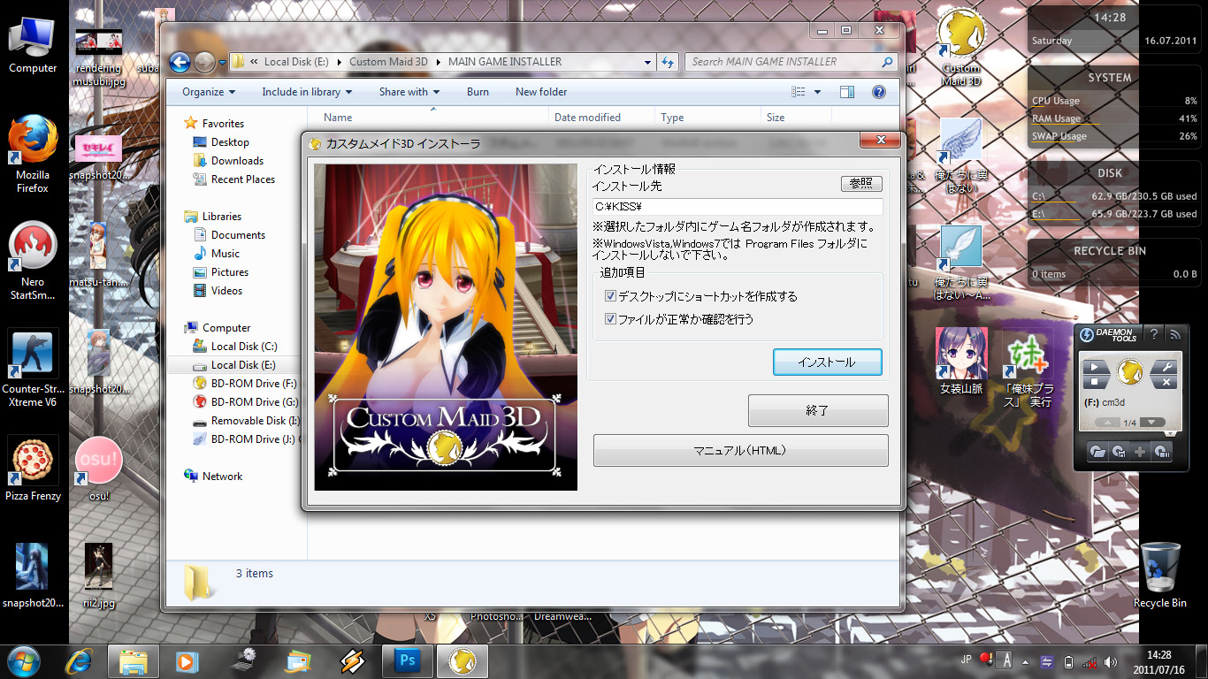Click the change your view icon
This screenshot has width=1208, height=679.
[799, 92]
